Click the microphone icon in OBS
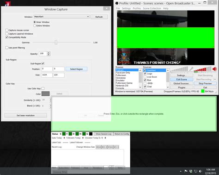The image size is (219, 175). pyautogui.click(x=191, y=69)
